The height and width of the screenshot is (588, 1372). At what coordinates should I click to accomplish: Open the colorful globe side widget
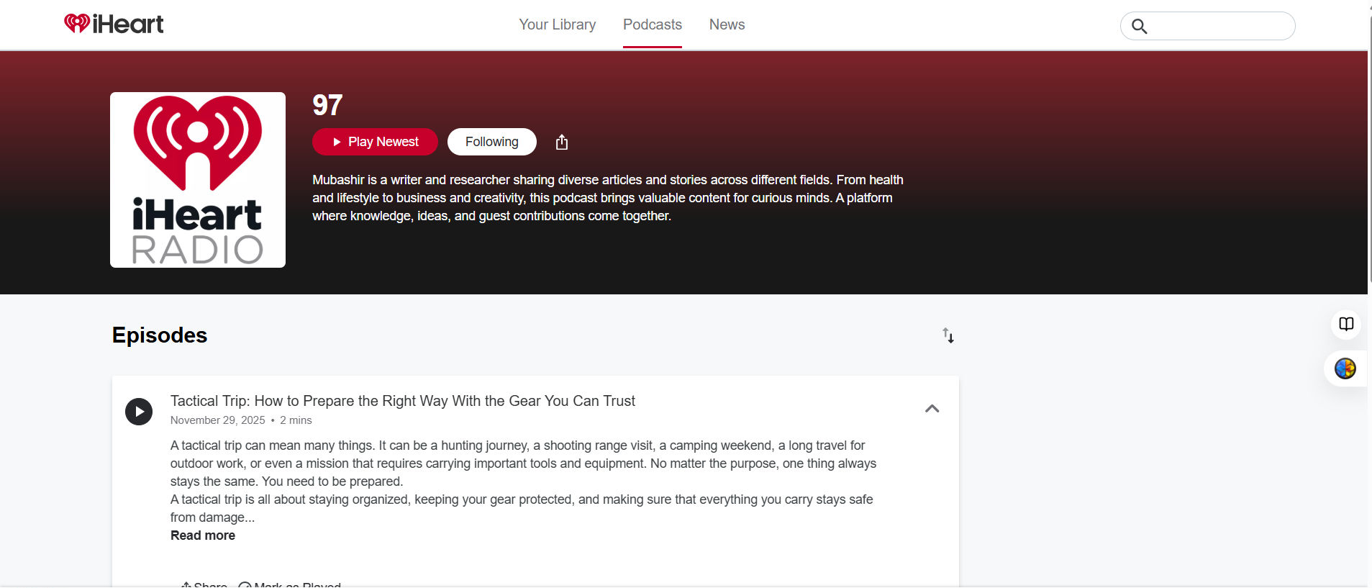(x=1345, y=368)
